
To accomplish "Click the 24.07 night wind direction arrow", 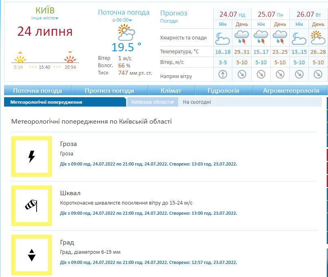I will [x=223, y=74].
